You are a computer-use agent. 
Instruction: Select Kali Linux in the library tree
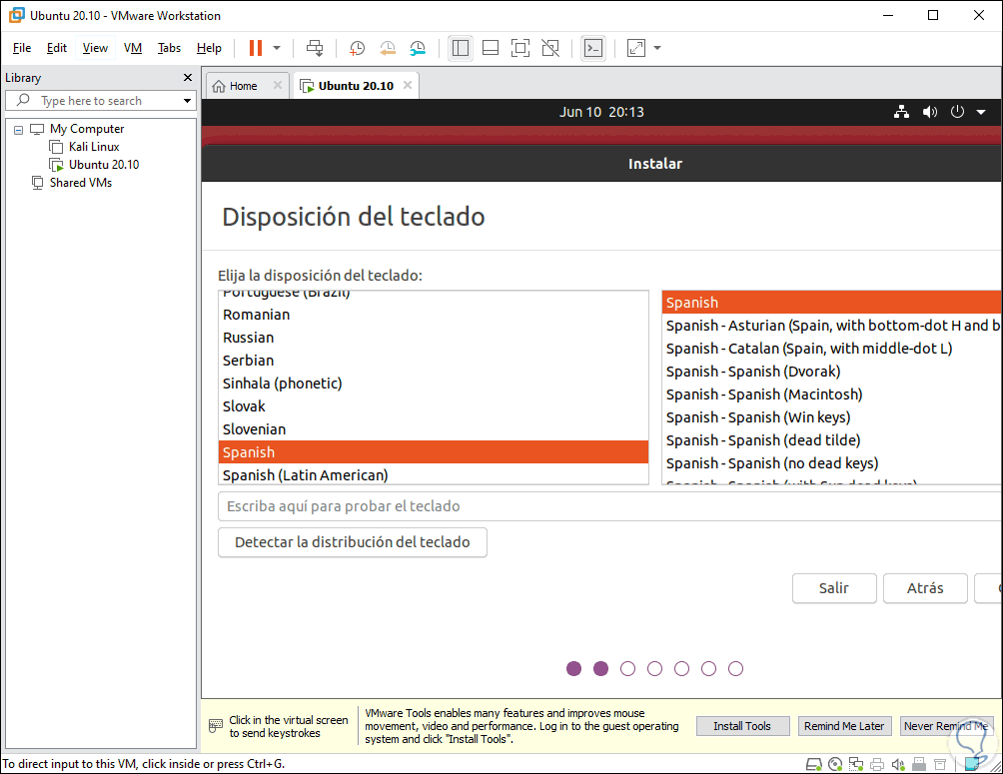(93, 147)
